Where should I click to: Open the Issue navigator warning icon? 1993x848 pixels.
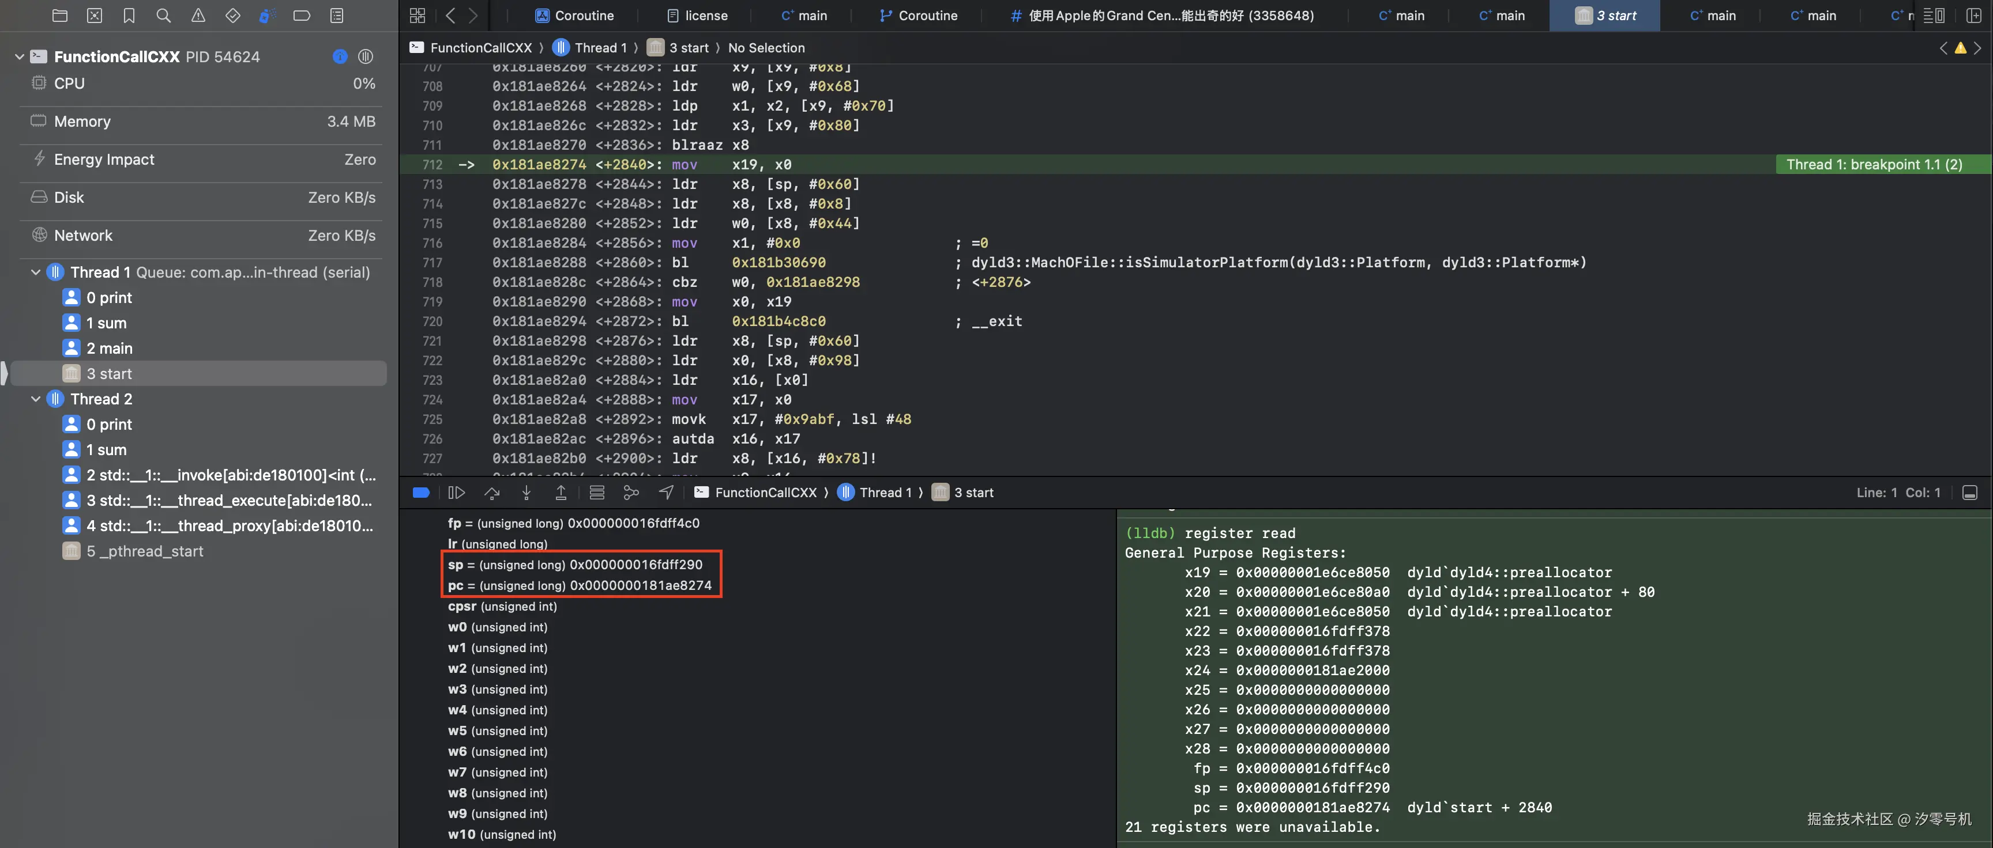[x=198, y=16]
